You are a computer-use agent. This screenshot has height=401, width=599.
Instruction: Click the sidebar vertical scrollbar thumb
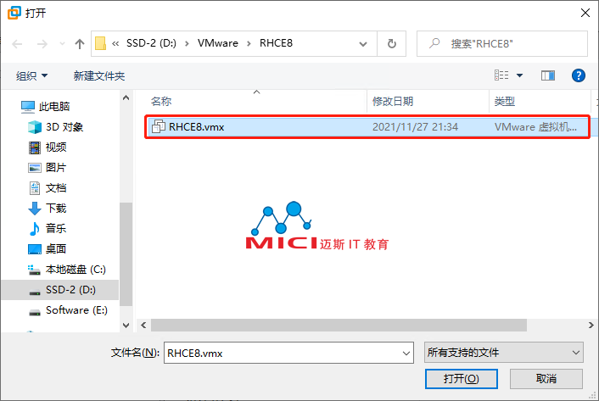[126, 254]
